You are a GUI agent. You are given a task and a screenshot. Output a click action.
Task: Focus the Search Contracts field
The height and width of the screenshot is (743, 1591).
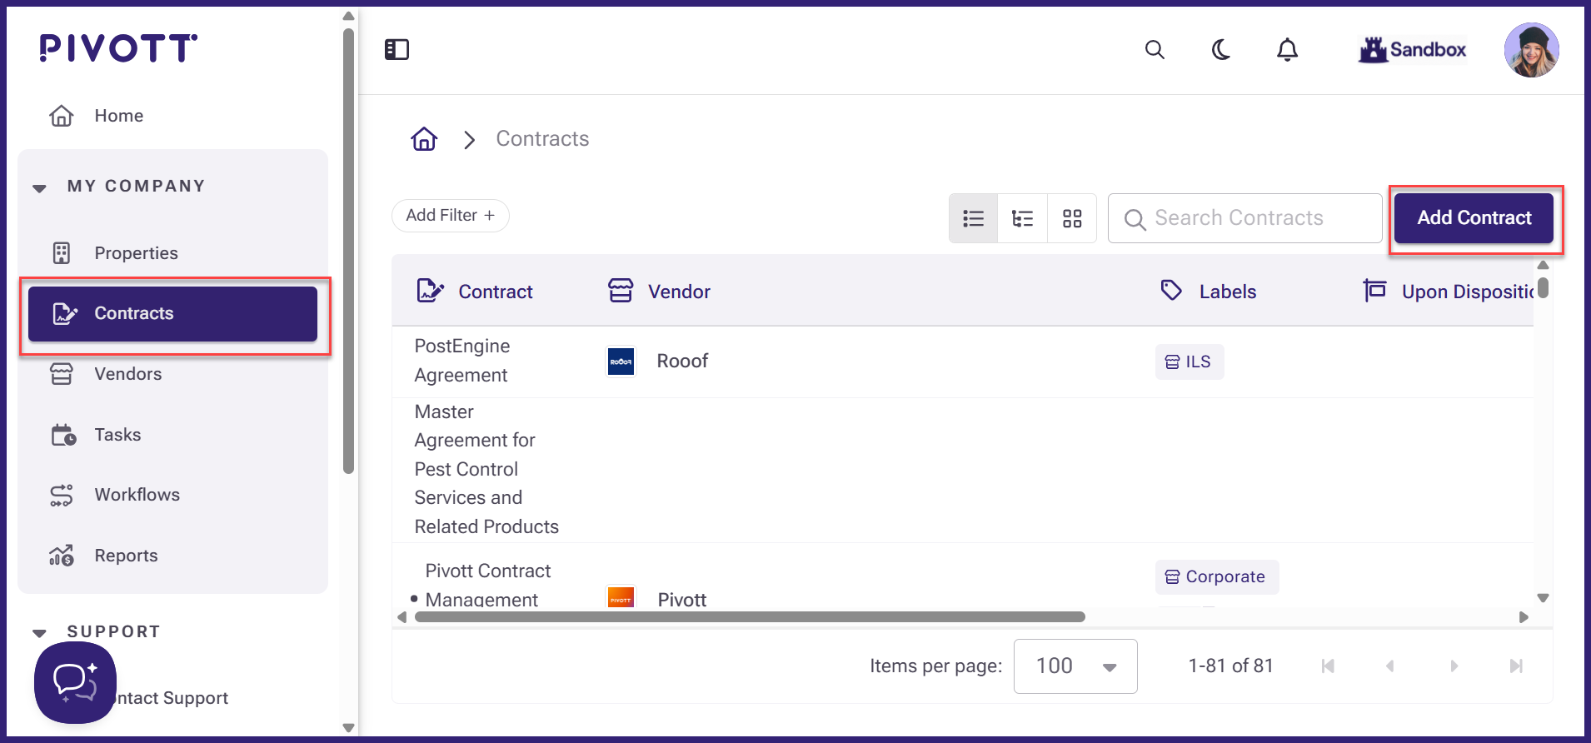tap(1245, 218)
